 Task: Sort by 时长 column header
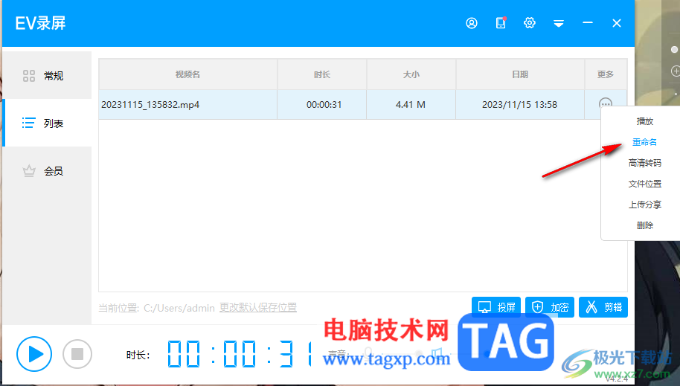click(x=322, y=74)
